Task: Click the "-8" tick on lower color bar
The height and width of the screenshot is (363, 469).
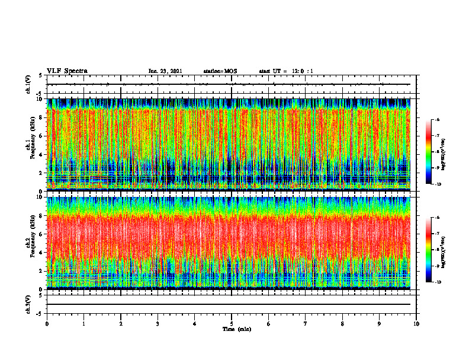Action: point(437,250)
